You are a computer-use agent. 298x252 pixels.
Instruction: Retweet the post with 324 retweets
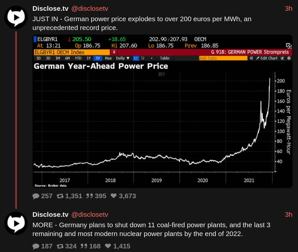point(60,246)
